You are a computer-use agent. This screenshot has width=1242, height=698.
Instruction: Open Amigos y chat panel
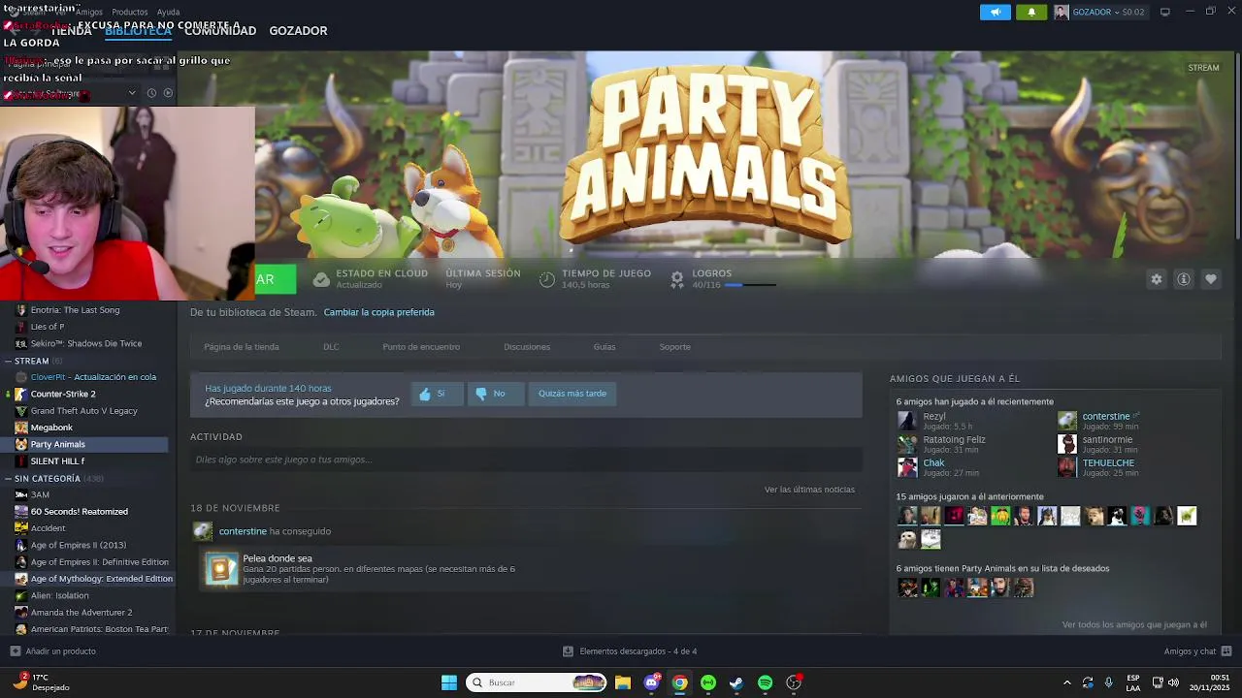1197,651
